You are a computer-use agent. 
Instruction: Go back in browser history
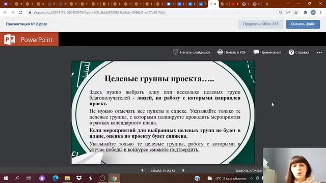tap(5, 12)
